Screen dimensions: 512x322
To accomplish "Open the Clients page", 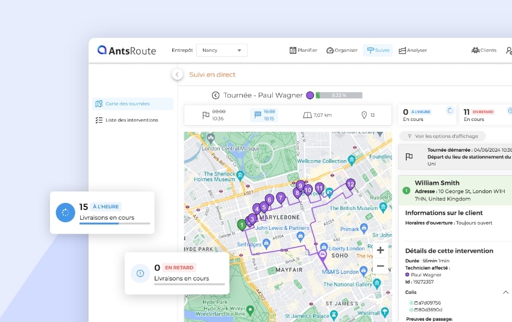I will point(484,51).
